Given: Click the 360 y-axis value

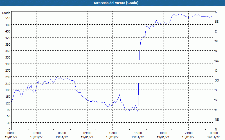Looking at the screenshot, I should pos(8,51).
